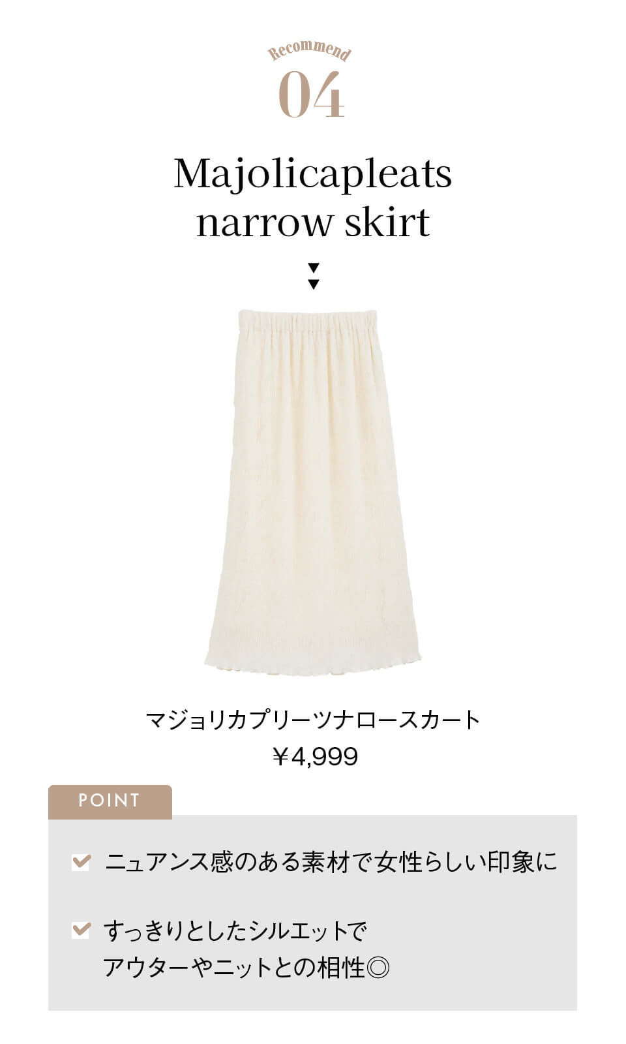Open the white pleated skirt image

coord(313,491)
